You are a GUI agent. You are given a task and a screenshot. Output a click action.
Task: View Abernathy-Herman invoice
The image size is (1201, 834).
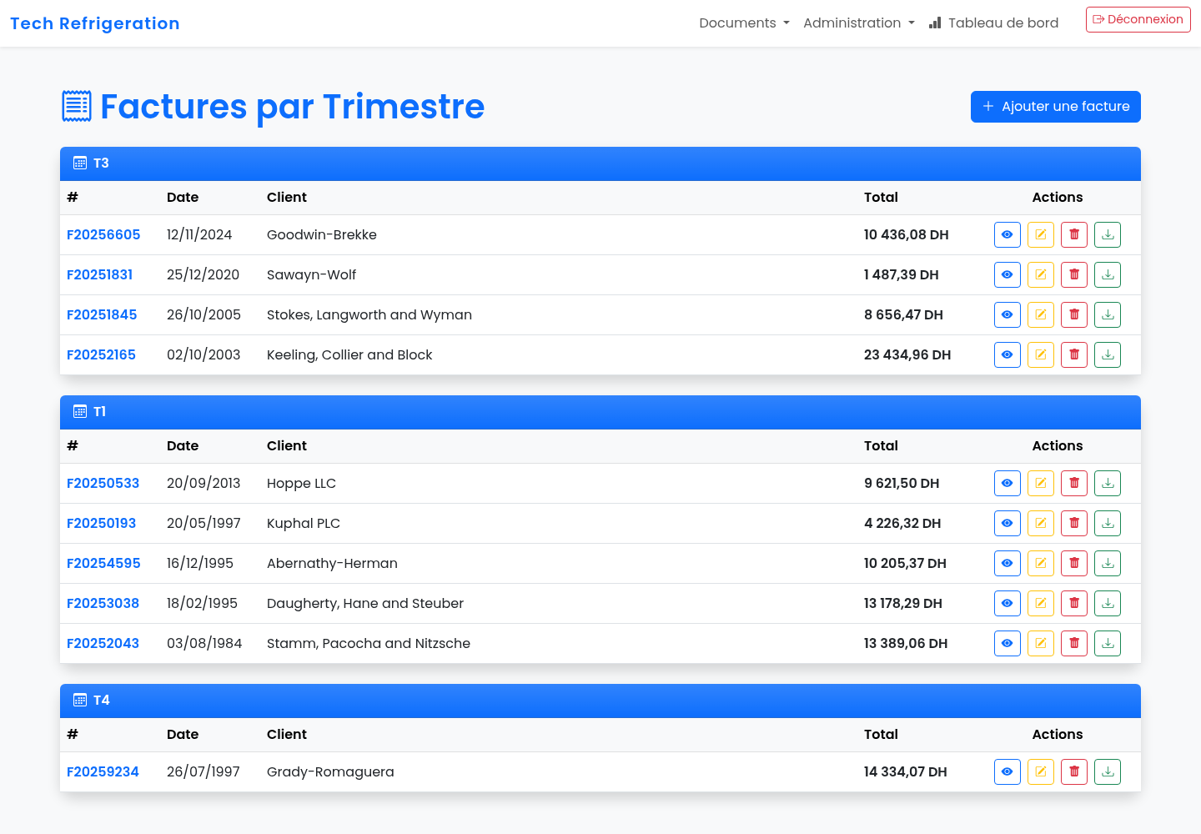click(x=1008, y=564)
